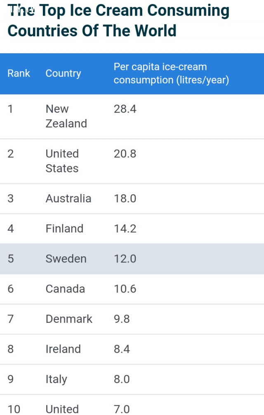Select the Ireland country cell
The image size is (264, 415).
[x=63, y=349]
